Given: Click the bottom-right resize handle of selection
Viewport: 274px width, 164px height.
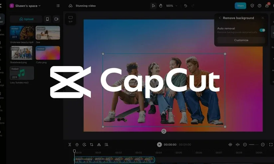Looking at the screenshot, I should pos(225,127).
